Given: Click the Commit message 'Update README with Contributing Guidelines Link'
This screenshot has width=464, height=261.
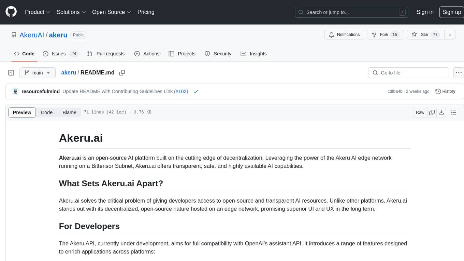Looking at the screenshot, I should click(118, 92).
